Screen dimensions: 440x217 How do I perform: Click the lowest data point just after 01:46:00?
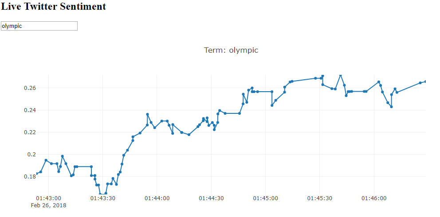pos(391,107)
